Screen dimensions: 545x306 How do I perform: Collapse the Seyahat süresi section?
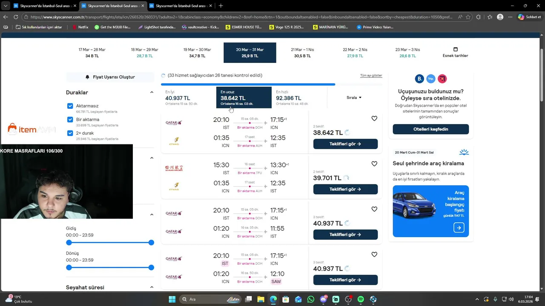tap(152, 287)
